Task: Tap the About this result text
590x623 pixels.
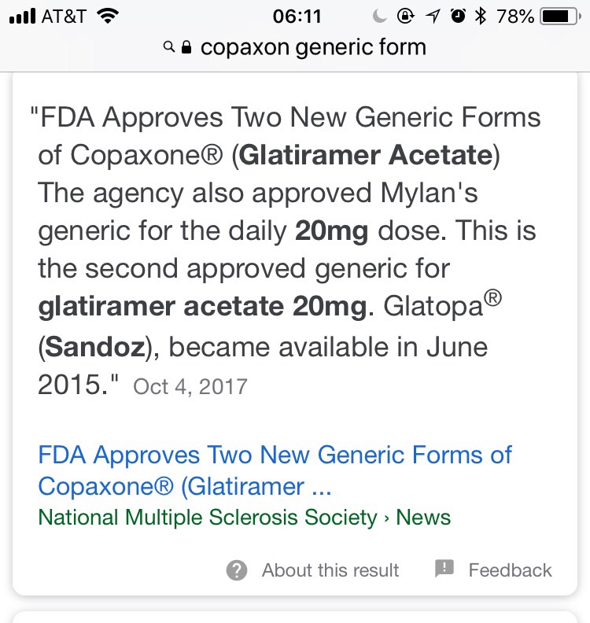Action: [330, 570]
